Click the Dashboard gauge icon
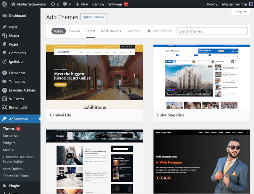254x194 pixels. pos(4,16)
